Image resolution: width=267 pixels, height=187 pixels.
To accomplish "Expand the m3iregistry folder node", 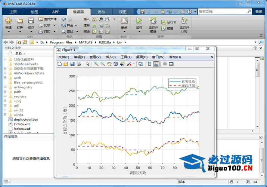I will tap(5, 87).
